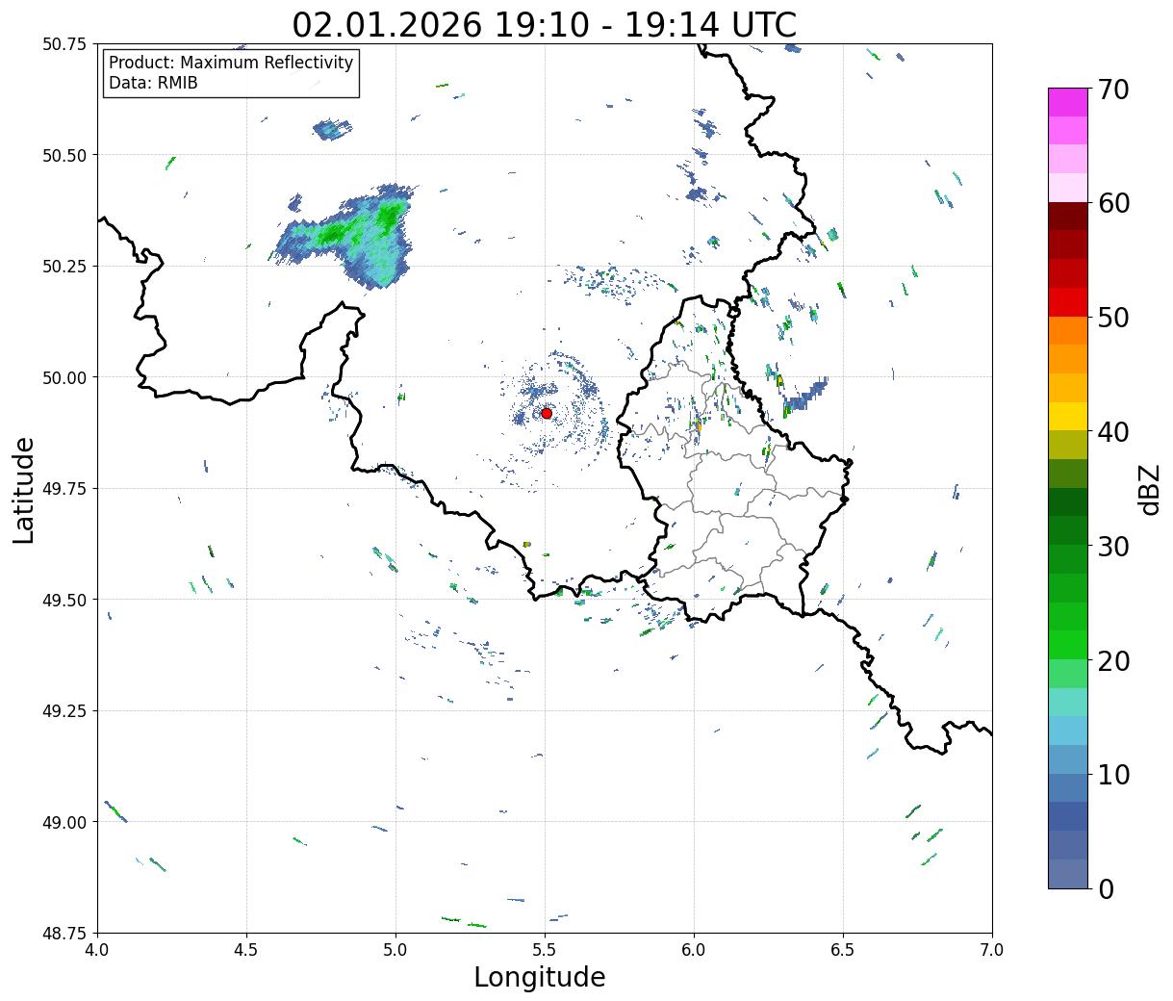Select the 'Product: Maximum Reflectivity' legend line
Image resolution: width=1173 pixels, height=1001 pixels.
point(231,63)
